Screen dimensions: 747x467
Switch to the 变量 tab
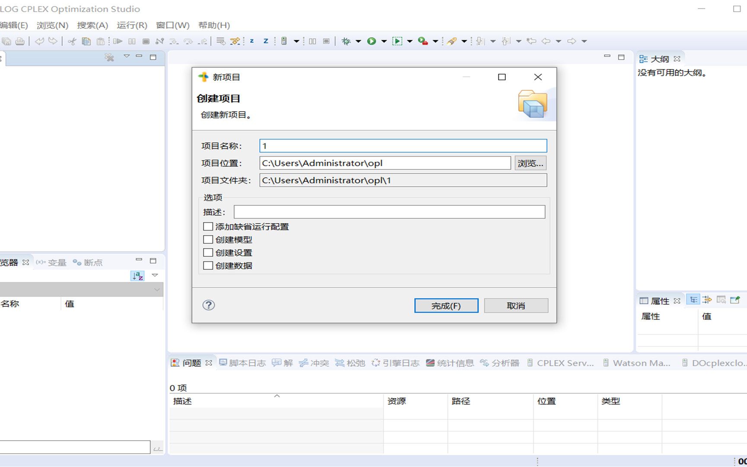click(x=51, y=262)
